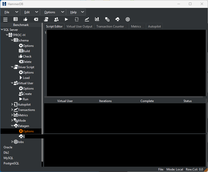Switch to the Autopilot tab
208x172 pixels.
pyautogui.click(x=154, y=26)
